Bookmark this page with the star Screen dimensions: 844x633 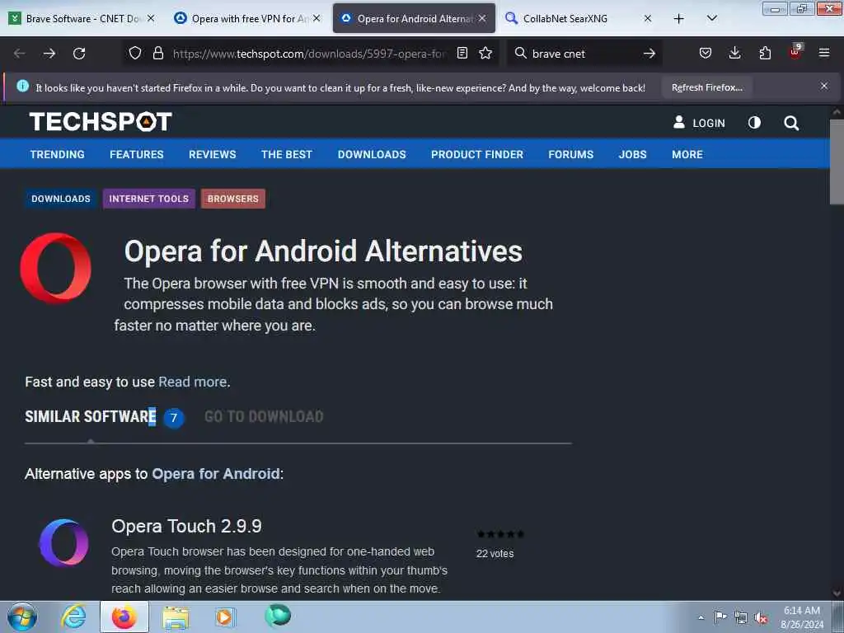pos(485,53)
